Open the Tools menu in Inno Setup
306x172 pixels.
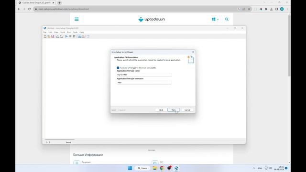point(76,32)
